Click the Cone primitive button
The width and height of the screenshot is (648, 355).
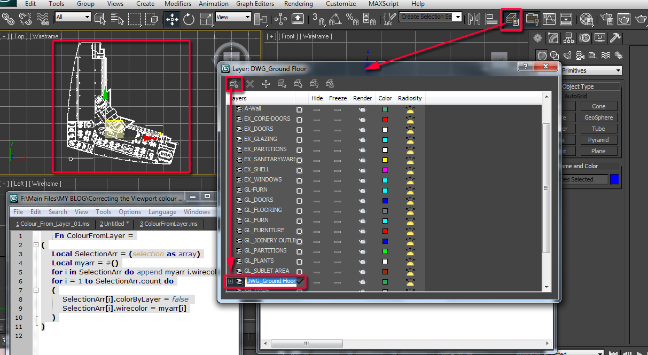tap(598, 106)
